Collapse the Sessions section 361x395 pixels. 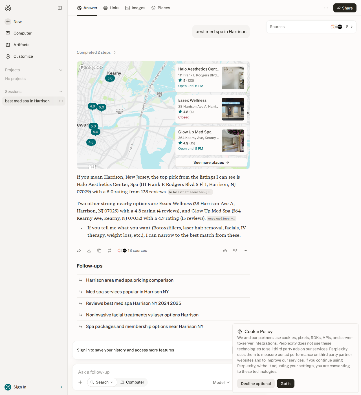pos(61,92)
